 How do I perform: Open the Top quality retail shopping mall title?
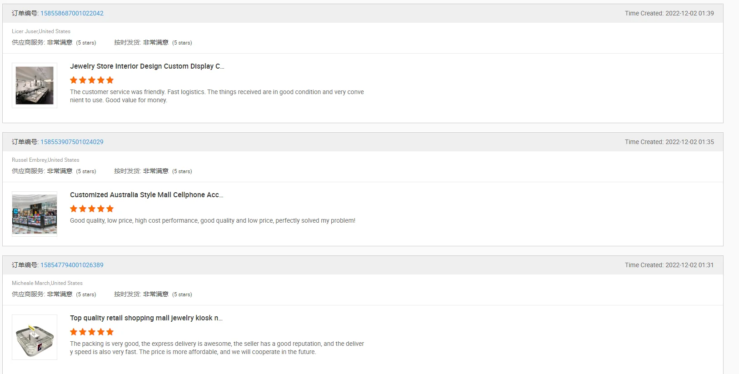pos(146,318)
